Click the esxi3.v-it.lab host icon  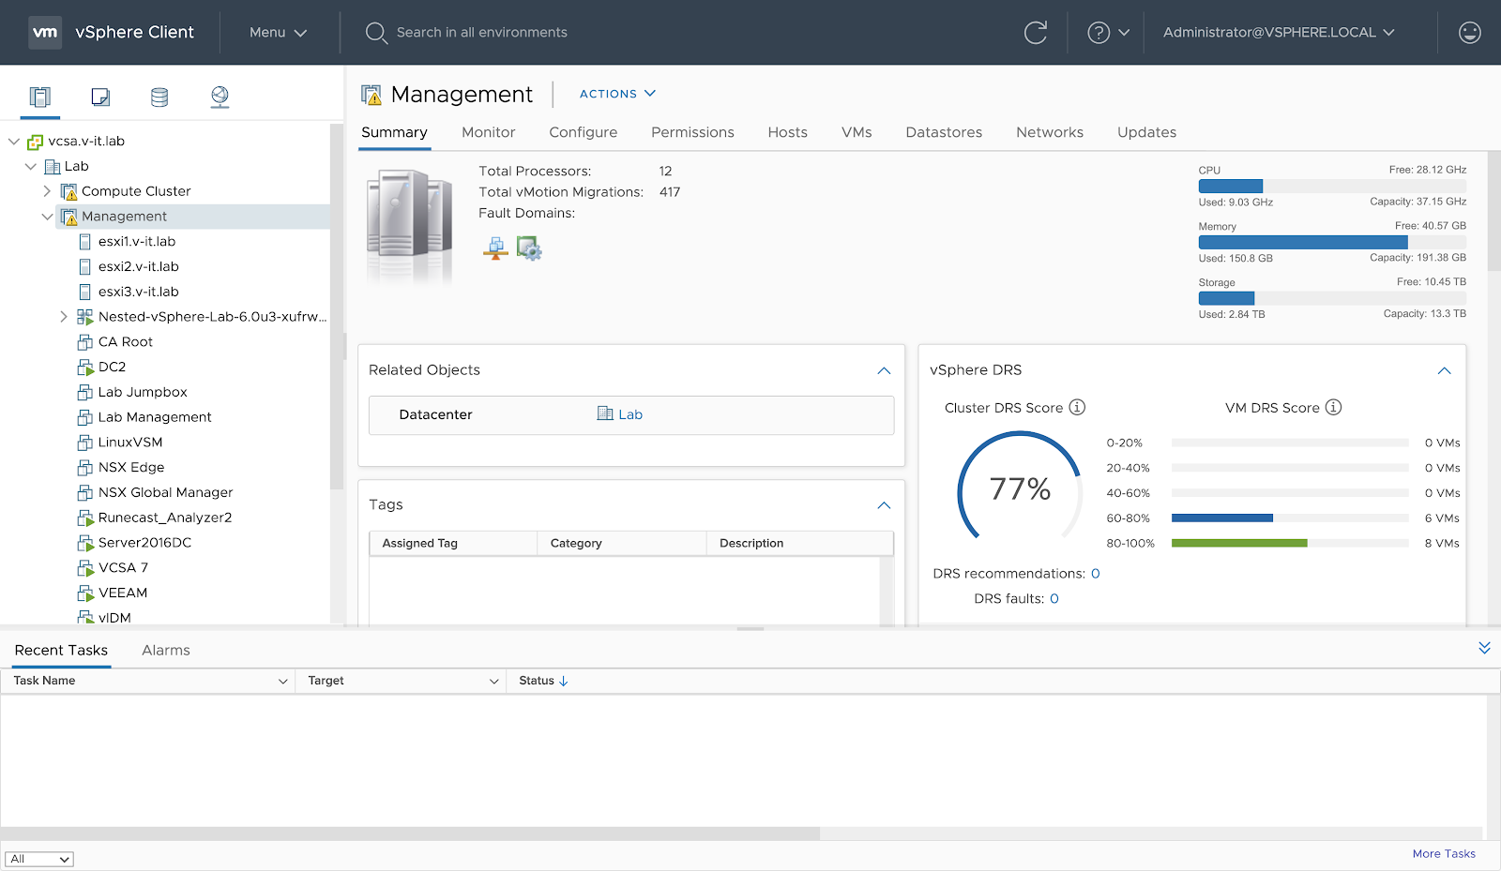coord(85,292)
